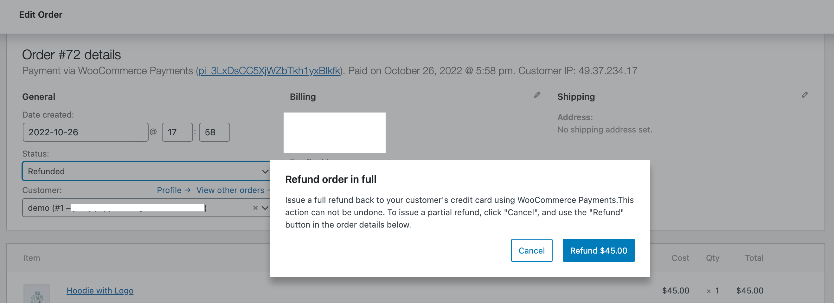Click the Total column header
The image size is (834, 303).
[754, 258]
